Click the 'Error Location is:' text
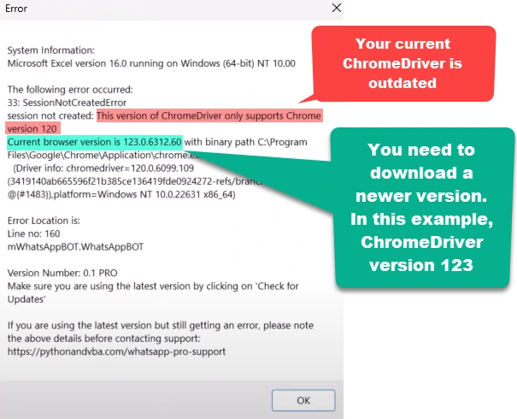This screenshot has height=419, width=517. click(44, 221)
